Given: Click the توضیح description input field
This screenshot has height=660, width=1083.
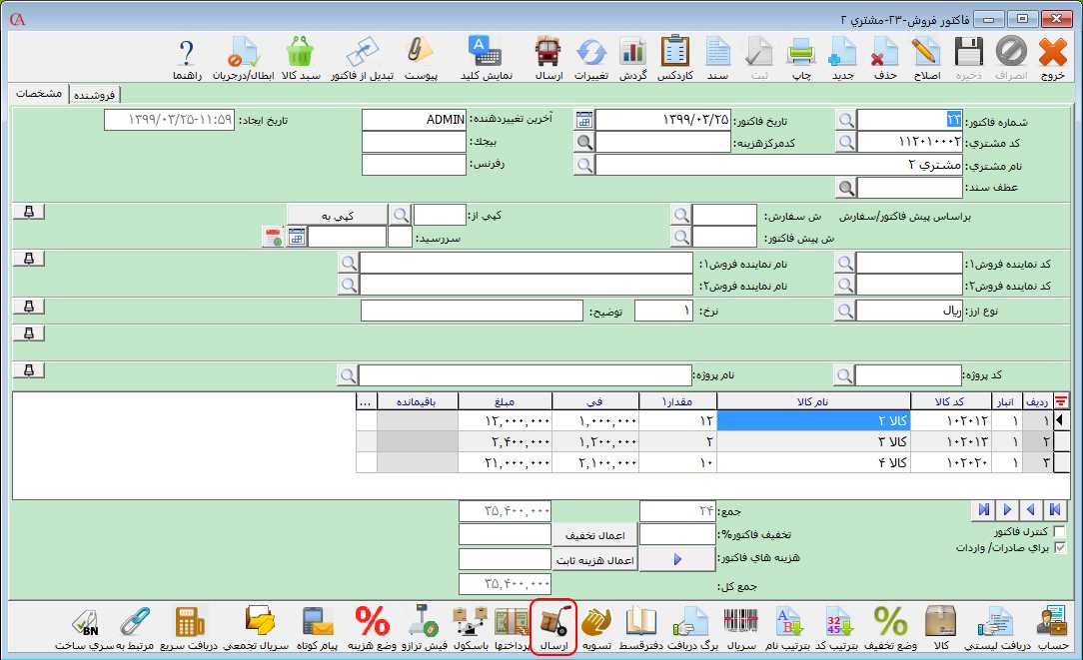Looking at the screenshot, I should pos(472,312).
